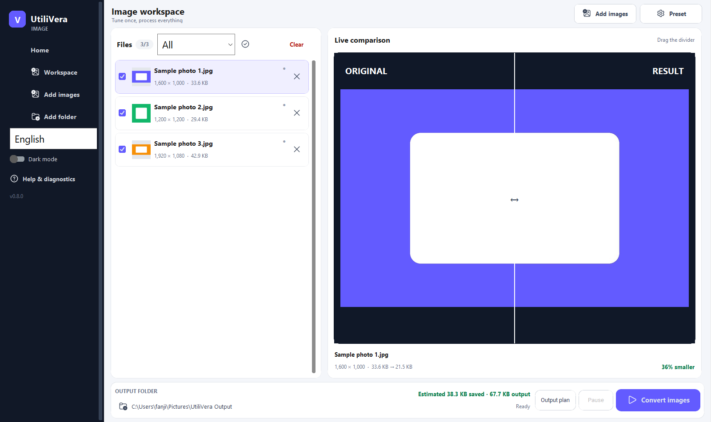Image resolution: width=711 pixels, height=422 pixels.
Task: Click the Help question mark icon
Action: point(14,179)
